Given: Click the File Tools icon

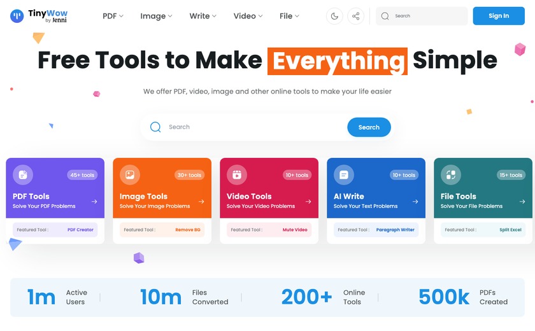Looking at the screenshot, I should tap(451, 175).
